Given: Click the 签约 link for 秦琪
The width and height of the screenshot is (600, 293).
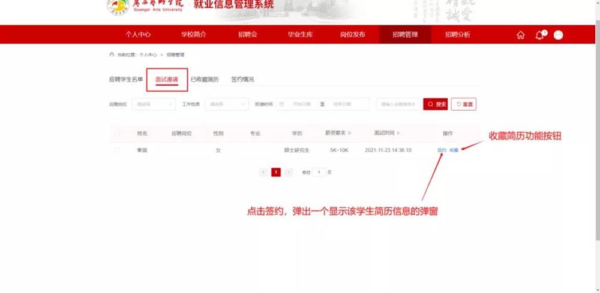Looking at the screenshot, I should (442, 150).
